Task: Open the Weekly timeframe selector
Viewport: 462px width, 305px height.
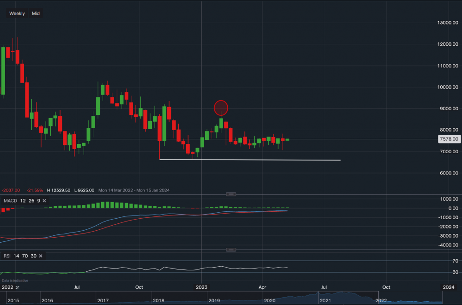Action: point(17,13)
